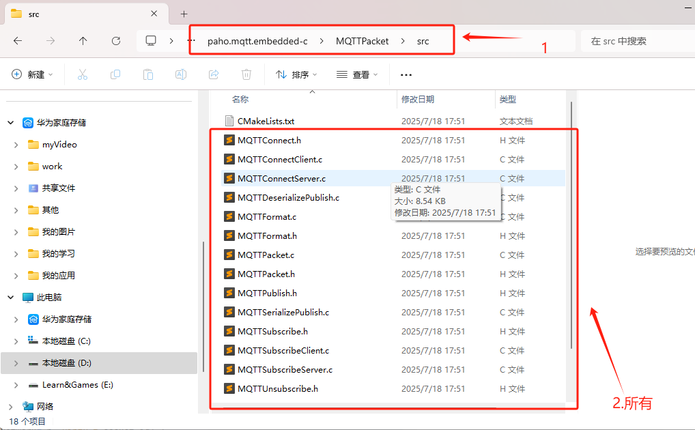Open the 排序 (Sort) dropdown
695x430 pixels.
pos(296,74)
